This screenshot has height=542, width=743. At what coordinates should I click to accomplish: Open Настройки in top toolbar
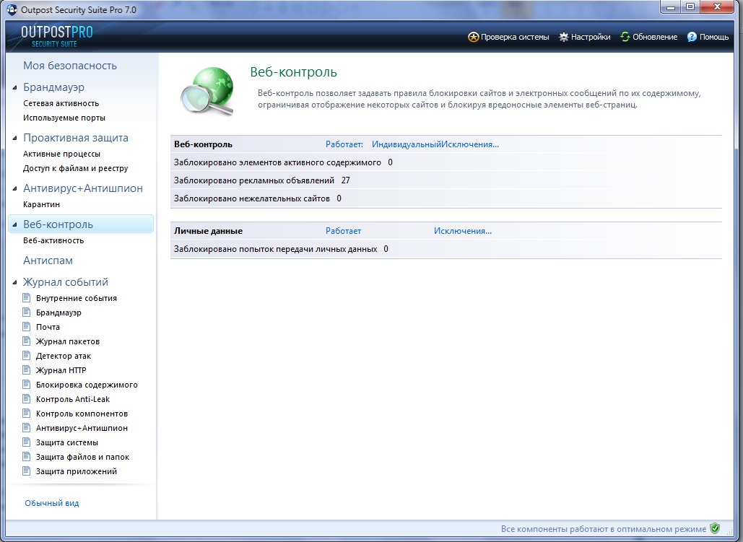pyautogui.click(x=591, y=37)
